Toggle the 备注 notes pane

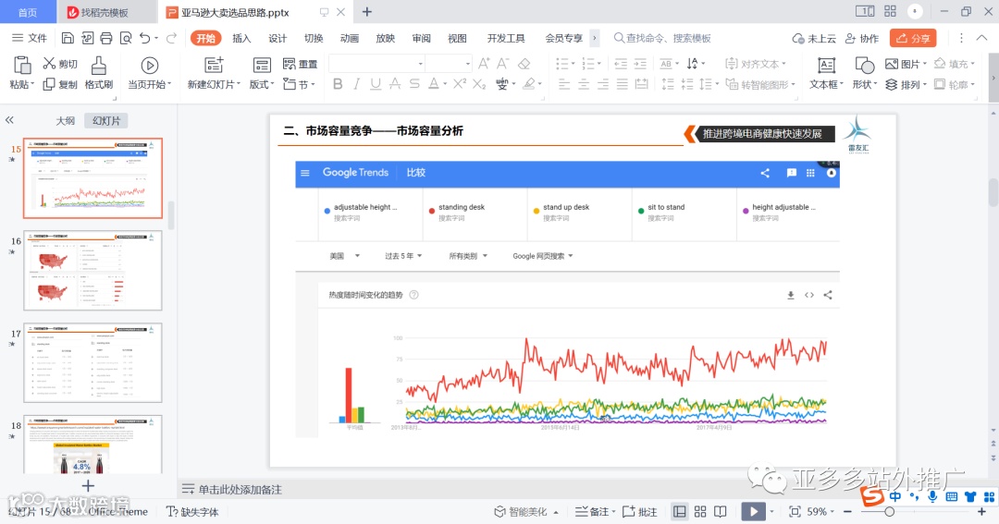coord(593,512)
